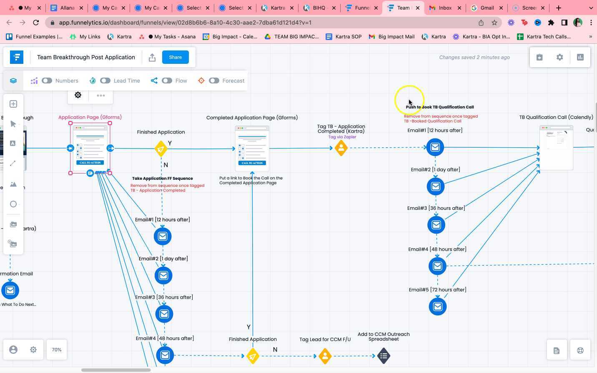Open canvas settings with the gear icon
This screenshot has width=597, height=373.
tap(559, 57)
